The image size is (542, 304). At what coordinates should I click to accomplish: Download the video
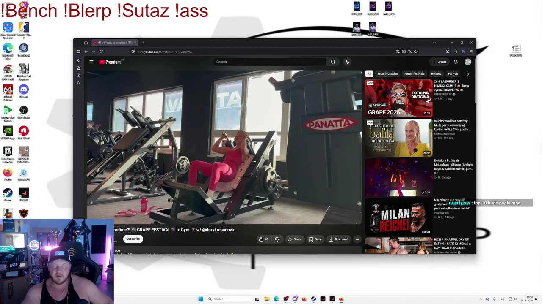click(339, 239)
